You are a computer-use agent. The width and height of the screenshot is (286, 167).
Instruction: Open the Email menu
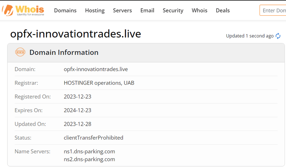[147, 10]
